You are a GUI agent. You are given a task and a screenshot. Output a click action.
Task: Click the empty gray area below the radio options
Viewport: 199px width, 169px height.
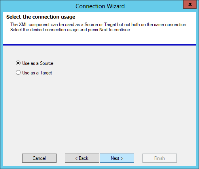coord(99,112)
